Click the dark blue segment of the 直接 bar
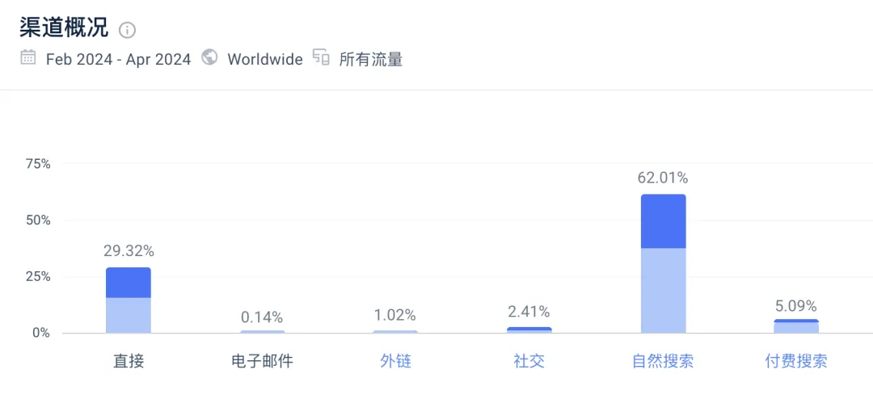Viewport: 873px width, 403px height. pos(129,283)
